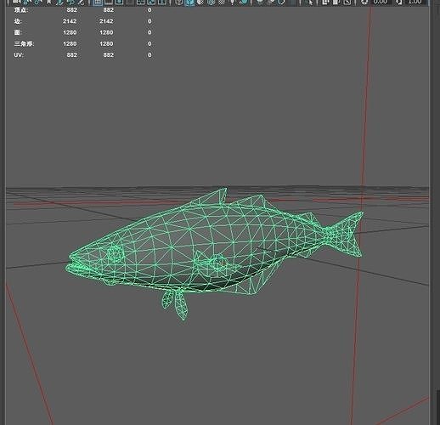Click the zero value in the 面 row
The height and width of the screenshot is (425, 440).
click(x=149, y=32)
